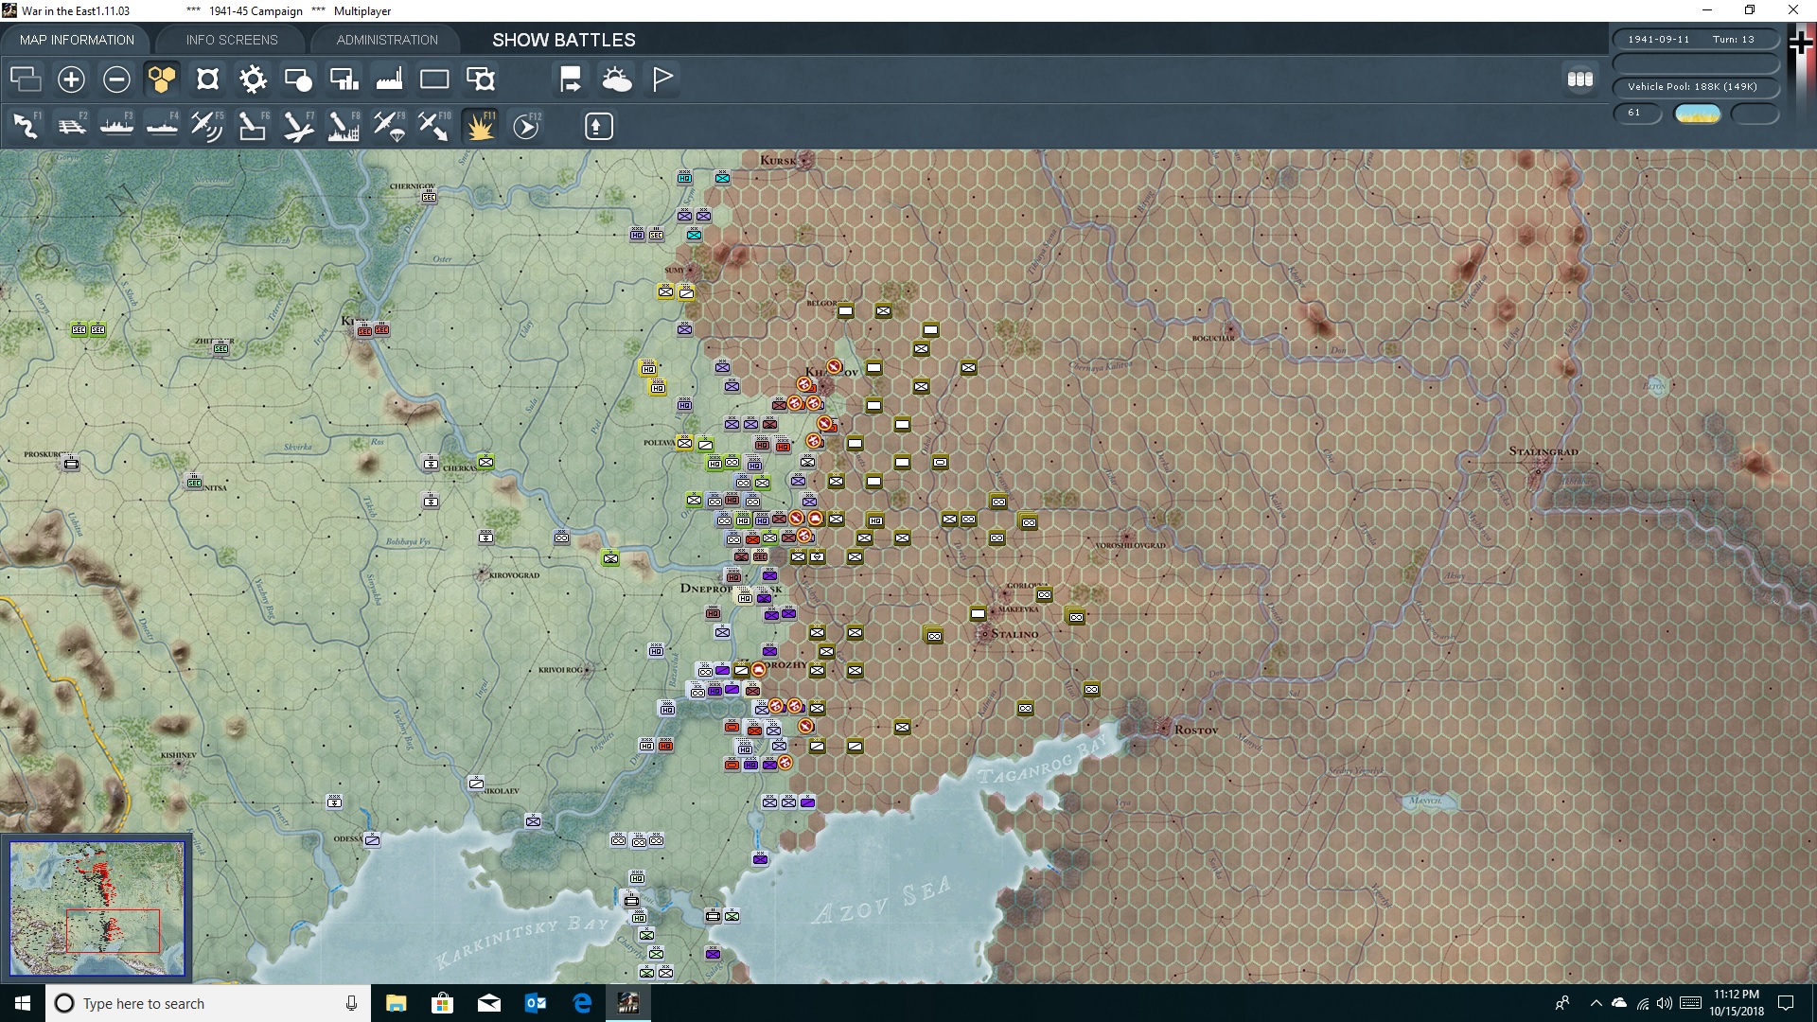The height and width of the screenshot is (1022, 1817).
Task: Open the INFO SCREENS menu
Action: (232, 40)
